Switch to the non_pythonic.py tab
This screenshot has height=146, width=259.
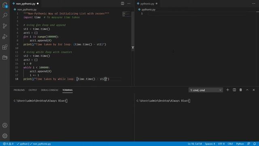coord(25,4)
